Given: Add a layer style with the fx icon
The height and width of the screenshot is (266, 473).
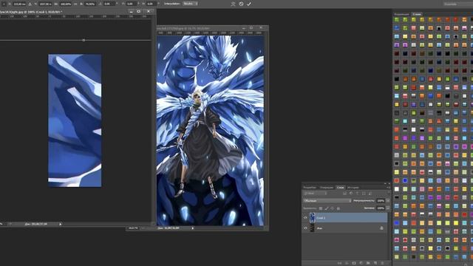Looking at the screenshot, I should click(x=347, y=263).
